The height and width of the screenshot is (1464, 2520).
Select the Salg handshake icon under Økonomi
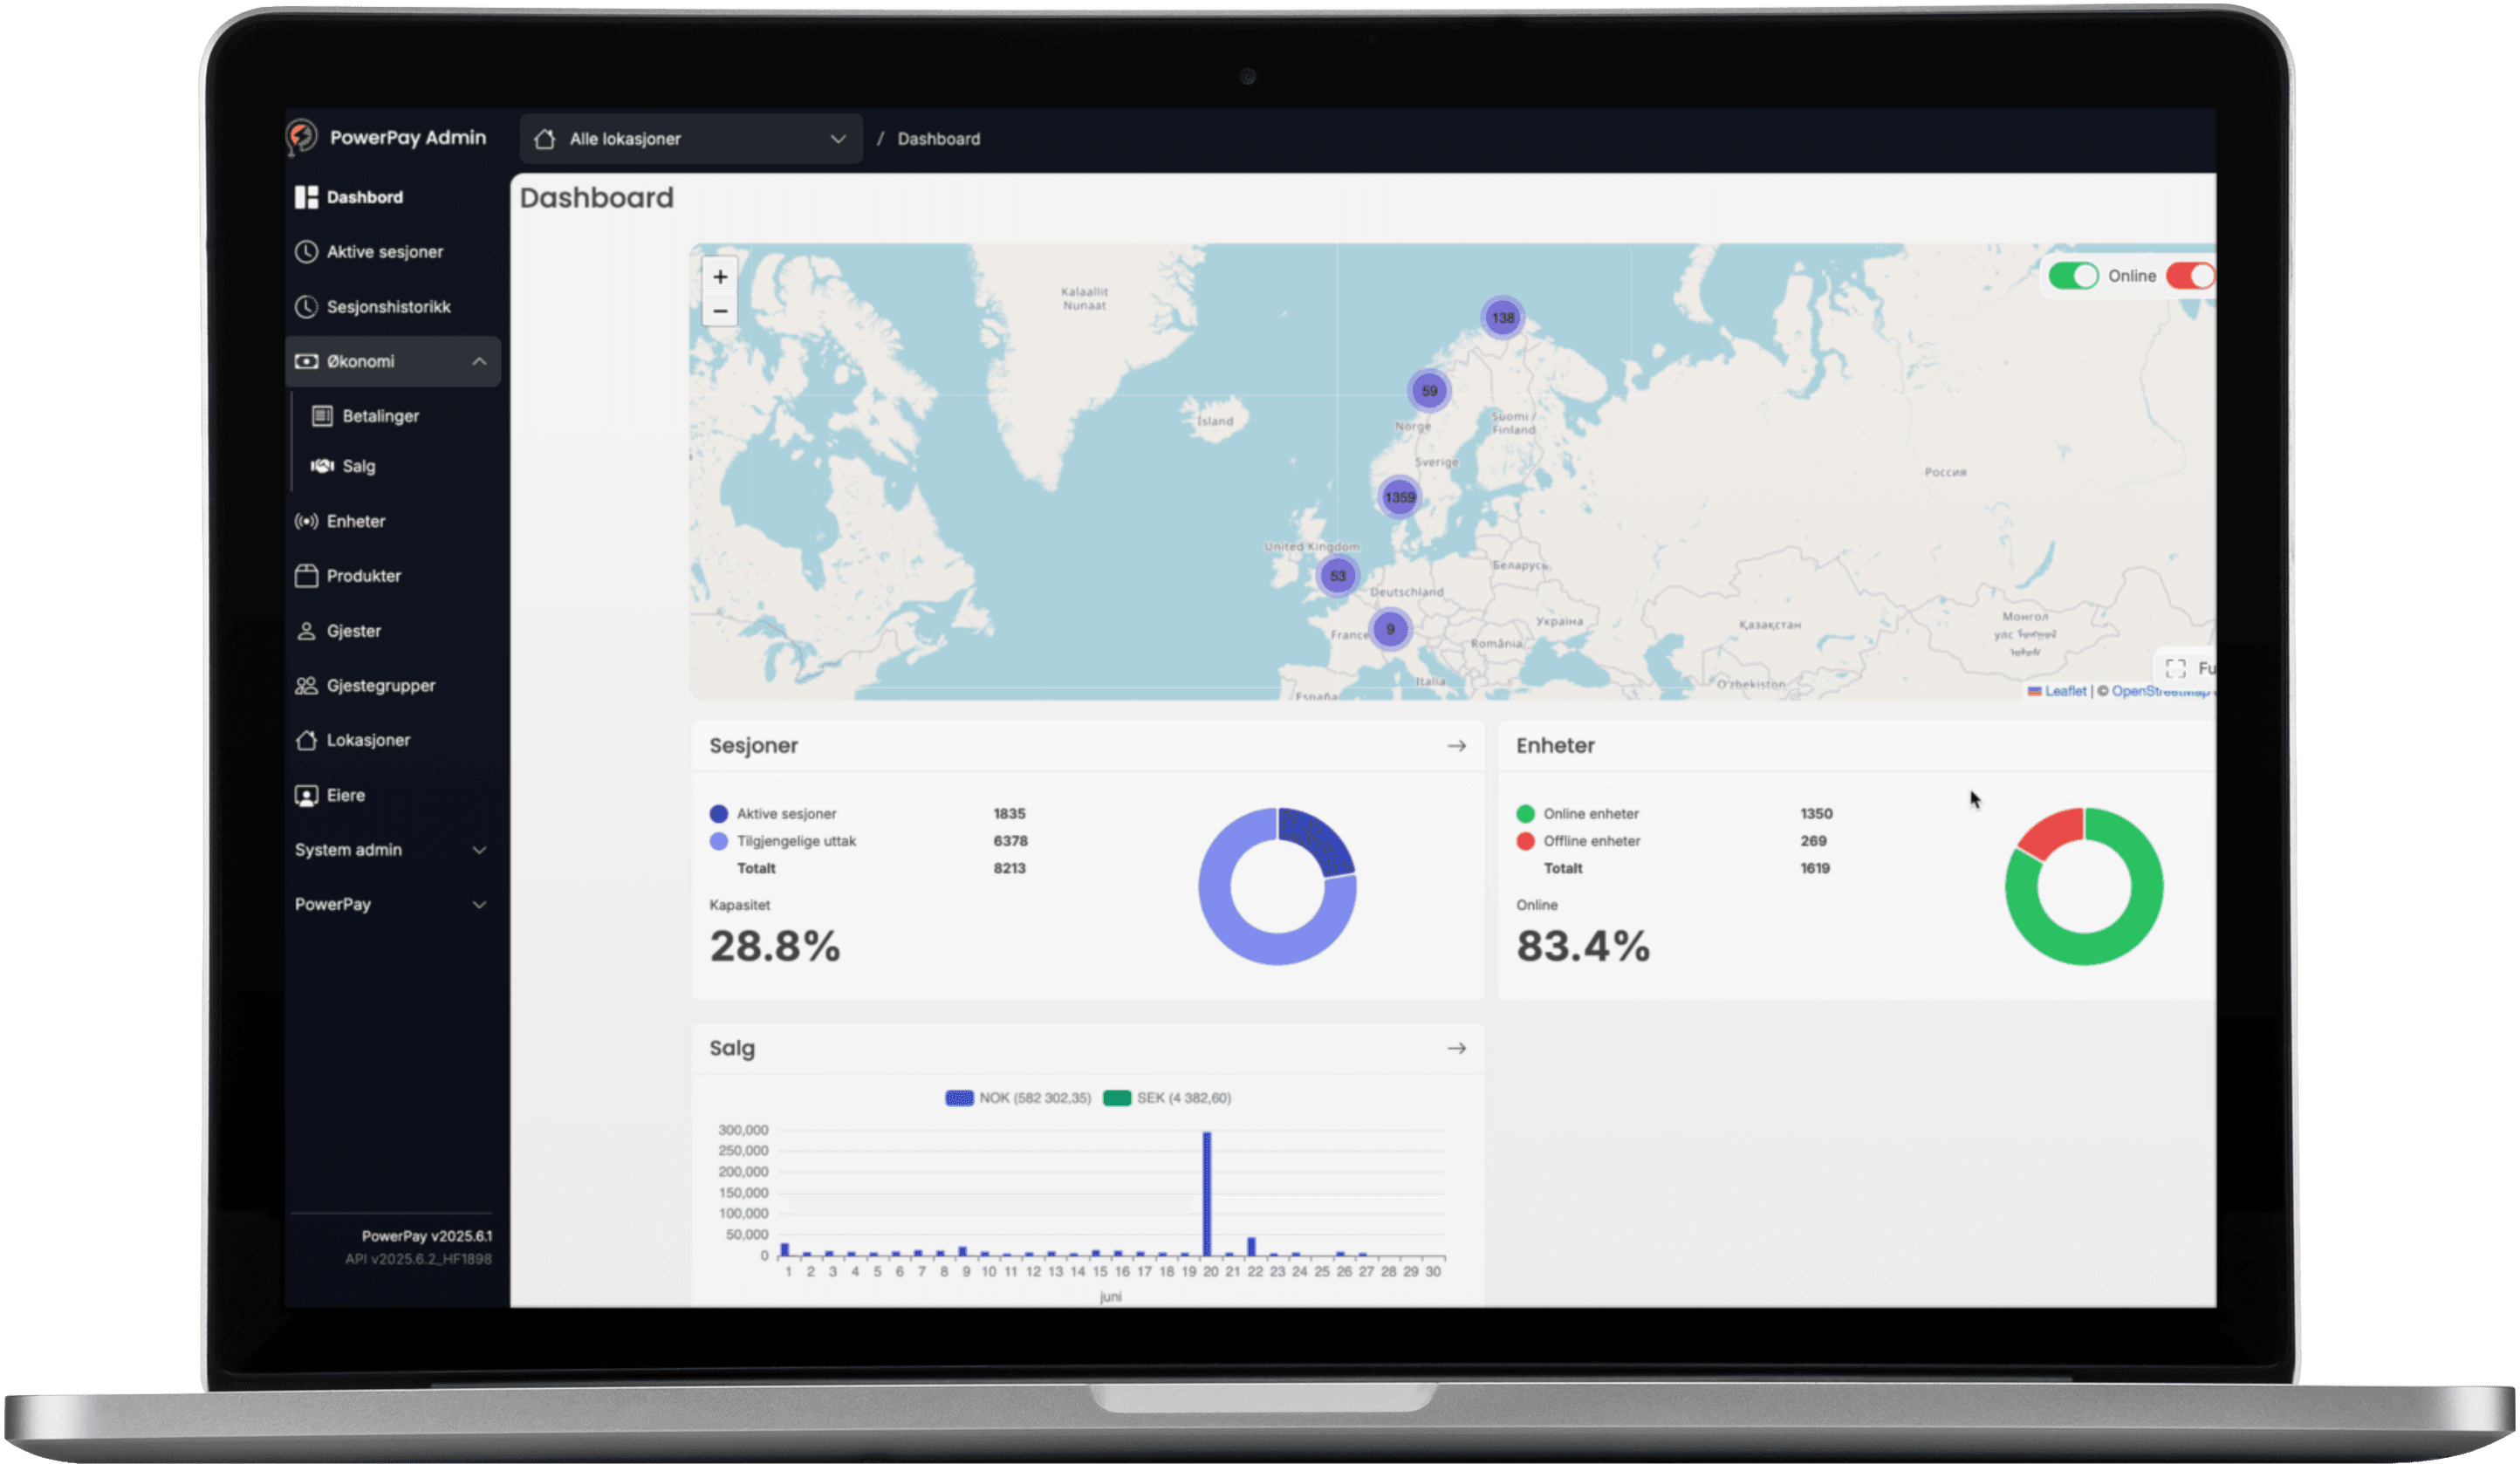tap(322, 466)
